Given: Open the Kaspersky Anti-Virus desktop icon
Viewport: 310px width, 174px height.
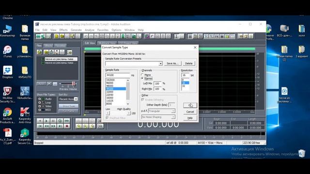Looking at the screenshot, I should (x=25, y=116).
